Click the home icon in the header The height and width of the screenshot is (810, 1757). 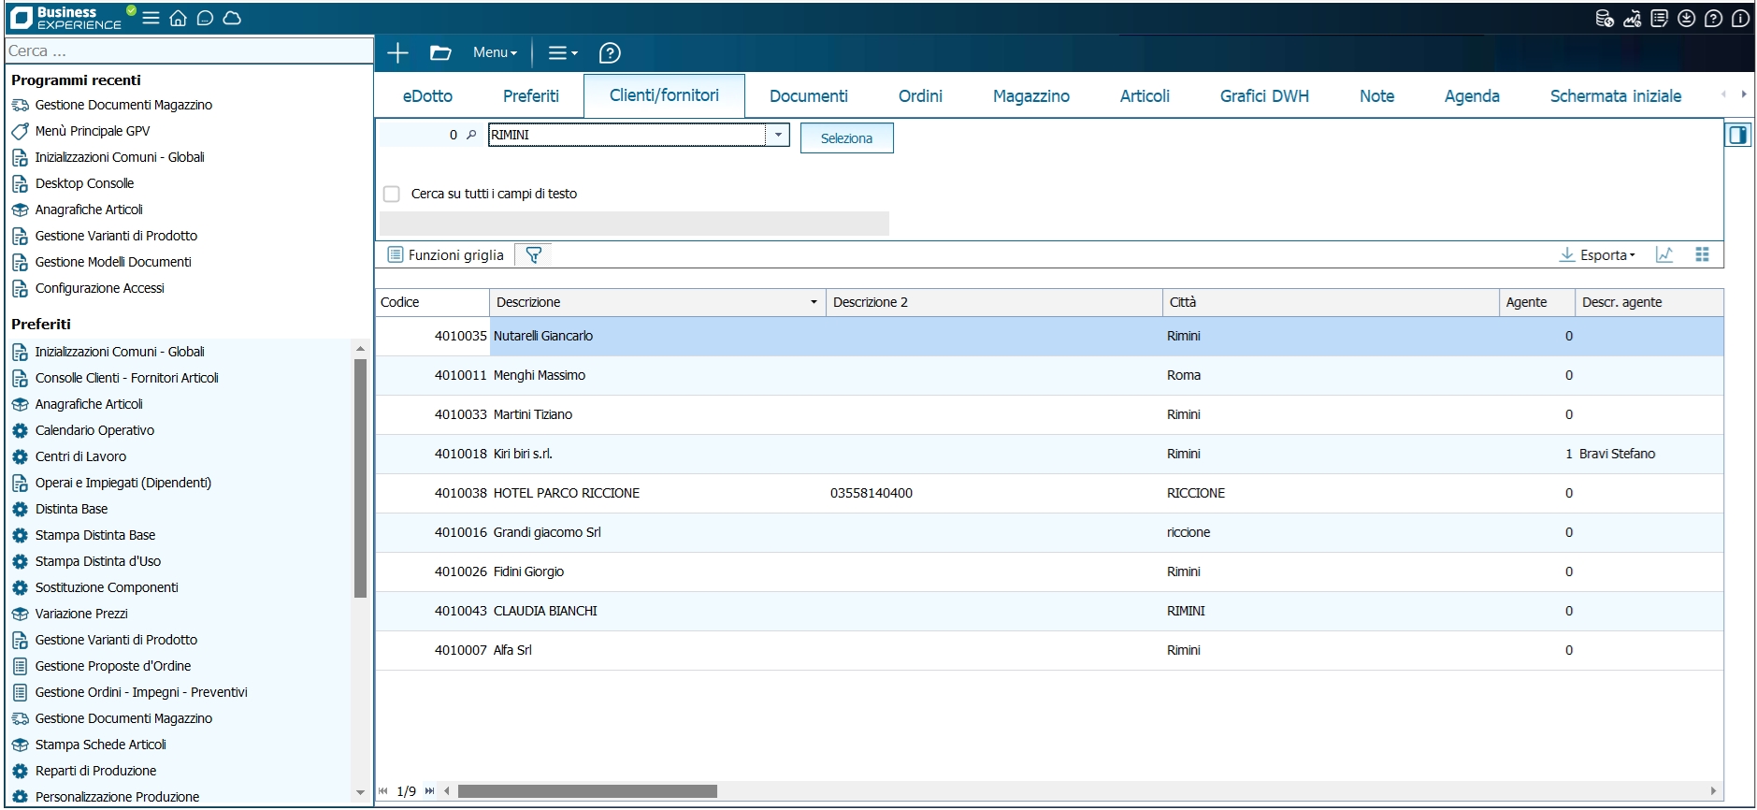point(178,18)
